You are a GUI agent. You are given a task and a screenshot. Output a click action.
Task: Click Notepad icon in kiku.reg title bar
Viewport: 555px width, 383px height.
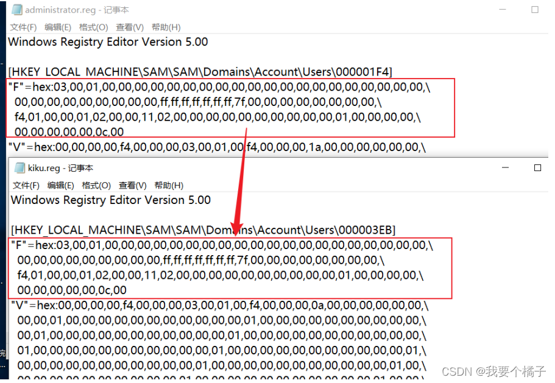click(19, 167)
